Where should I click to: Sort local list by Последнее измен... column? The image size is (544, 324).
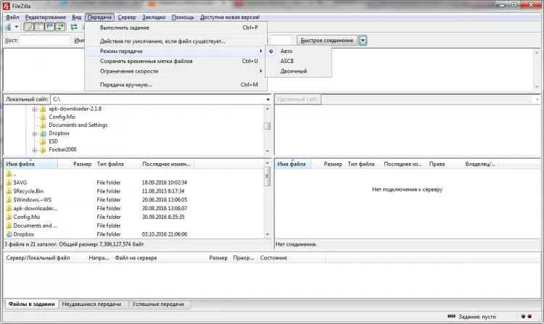tap(167, 164)
